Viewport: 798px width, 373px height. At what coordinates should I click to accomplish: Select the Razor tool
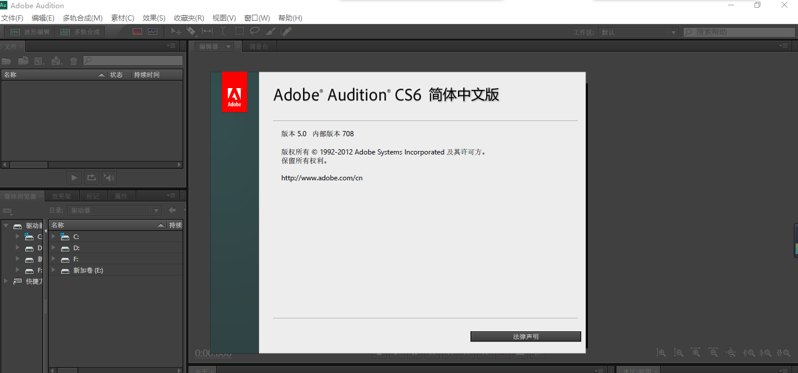pyautogui.click(x=191, y=31)
